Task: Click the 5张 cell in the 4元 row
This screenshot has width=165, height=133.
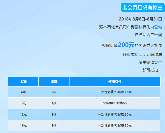Action: (54, 92)
